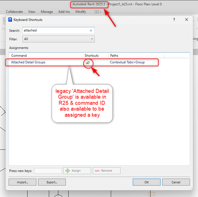Screen dimensions: 198x197
Task: Click the Cancel button
Action: point(176,182)
